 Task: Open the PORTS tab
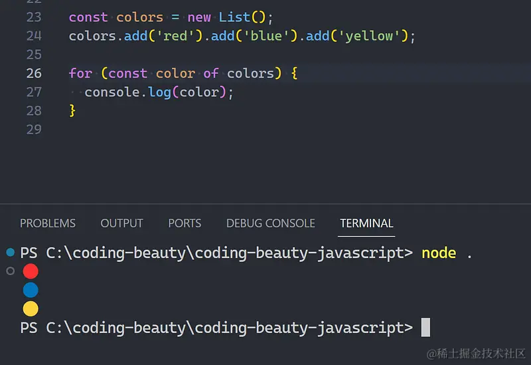coord(185,223)
